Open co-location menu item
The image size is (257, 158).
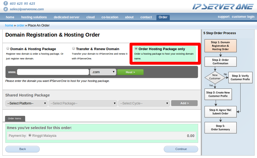(x=110, y=17)
